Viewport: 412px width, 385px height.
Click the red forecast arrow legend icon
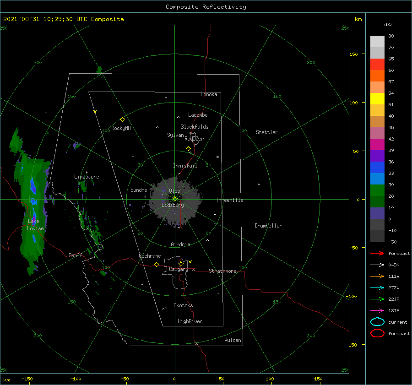click(x=377, y=253)
